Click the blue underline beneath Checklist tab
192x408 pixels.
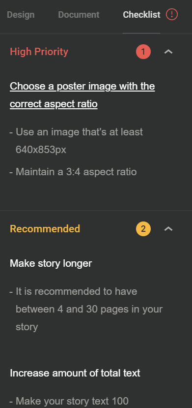click(x=141, y=33)
